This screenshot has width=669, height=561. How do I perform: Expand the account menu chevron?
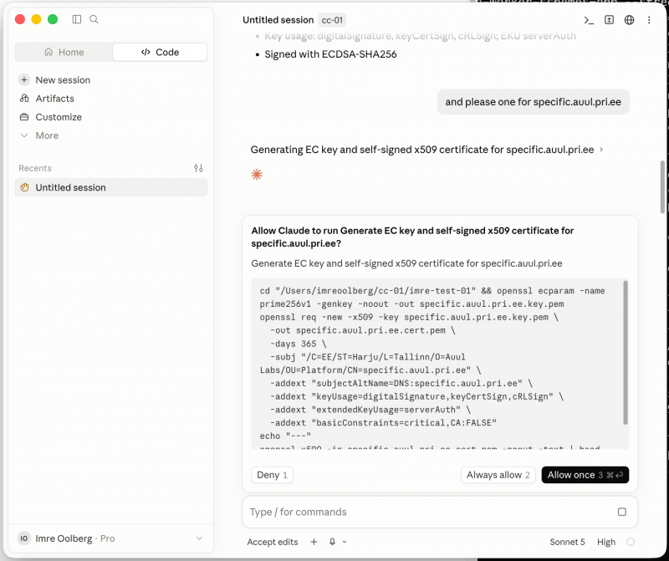[x=199, y=538]
